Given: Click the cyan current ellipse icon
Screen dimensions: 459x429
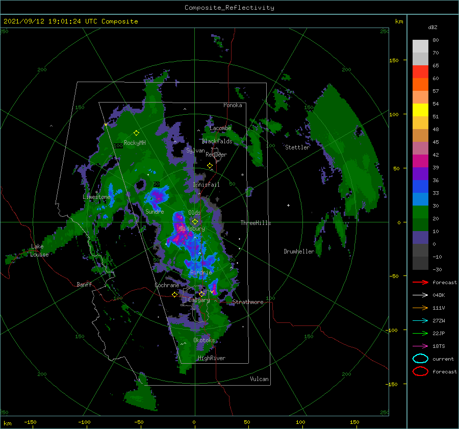Looking at the screenshot, I should (420, 359).
